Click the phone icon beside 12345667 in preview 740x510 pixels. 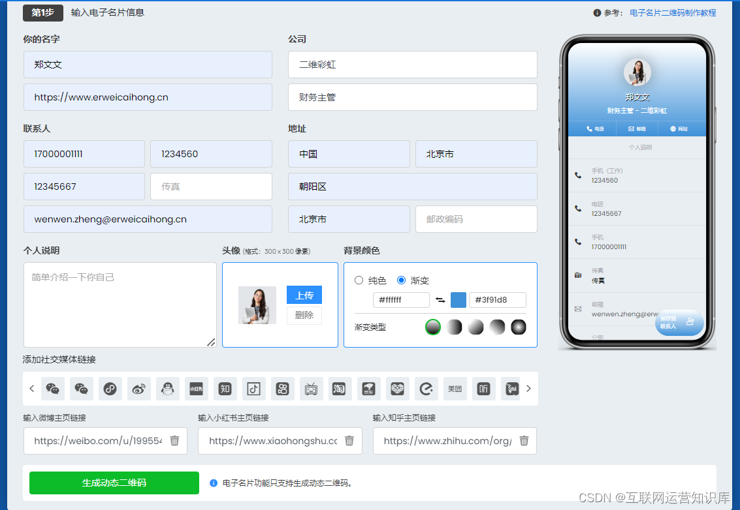pyautogui.click(x=578, y=208)
